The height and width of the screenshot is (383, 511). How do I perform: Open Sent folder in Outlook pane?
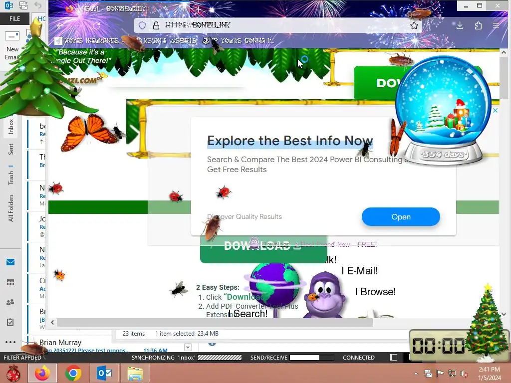click(11, 149)
